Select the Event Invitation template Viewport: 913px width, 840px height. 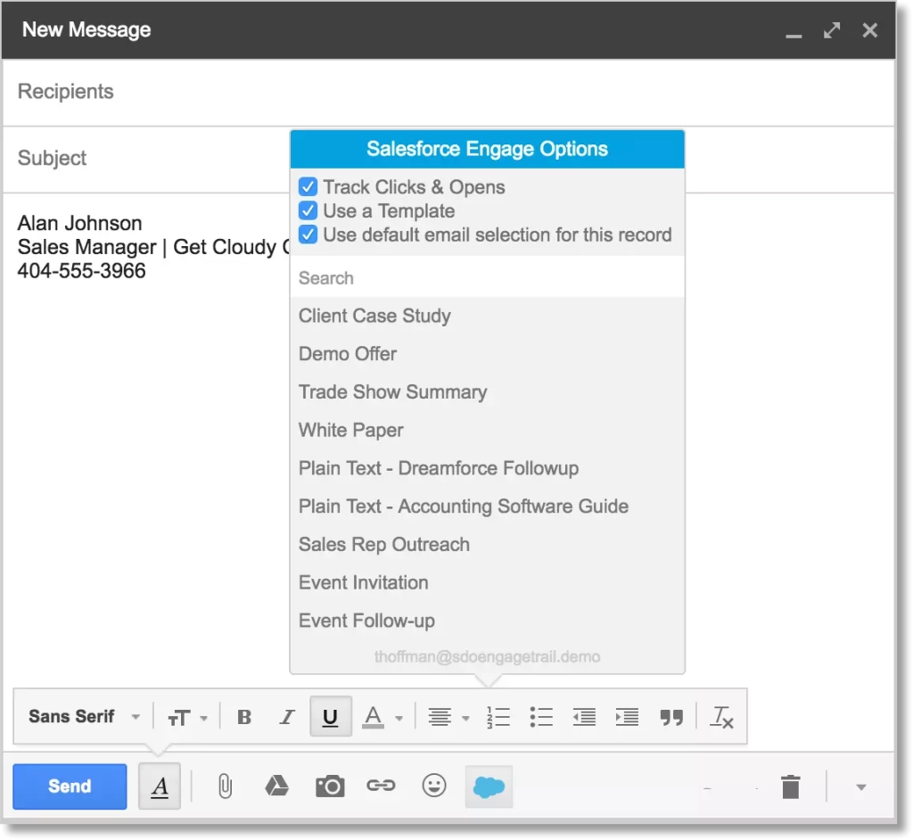pos(488,583)
